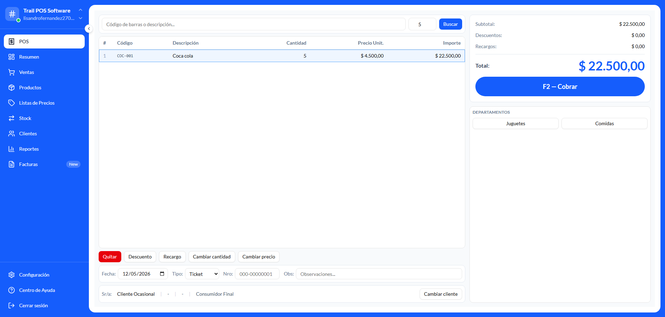Open the Ventas section
This screenshot has height=317, width=665.
coord(44,72)
